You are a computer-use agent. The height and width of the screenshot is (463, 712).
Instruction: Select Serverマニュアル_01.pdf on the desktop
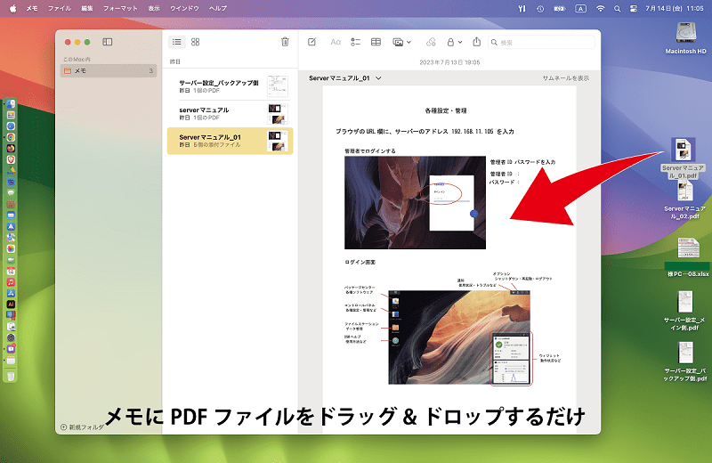pos(683,158)
